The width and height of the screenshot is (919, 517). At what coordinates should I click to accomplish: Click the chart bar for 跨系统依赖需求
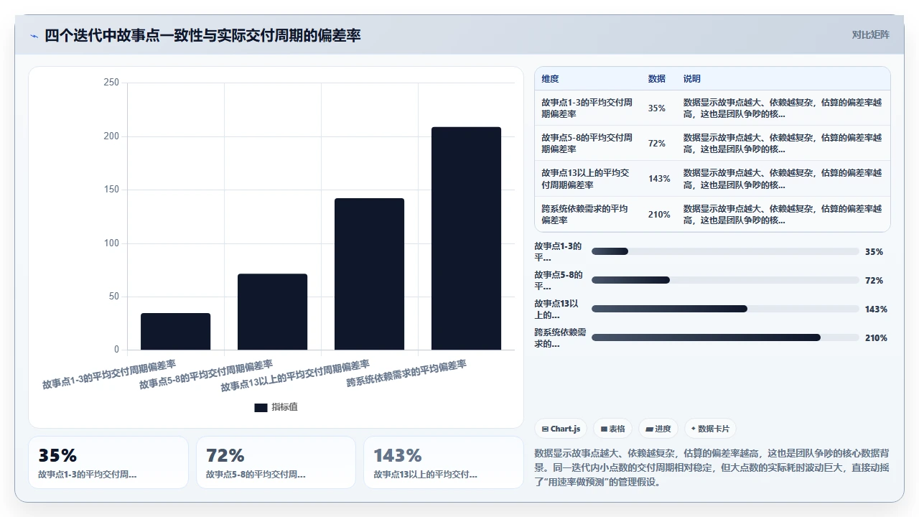pos(466,238)
